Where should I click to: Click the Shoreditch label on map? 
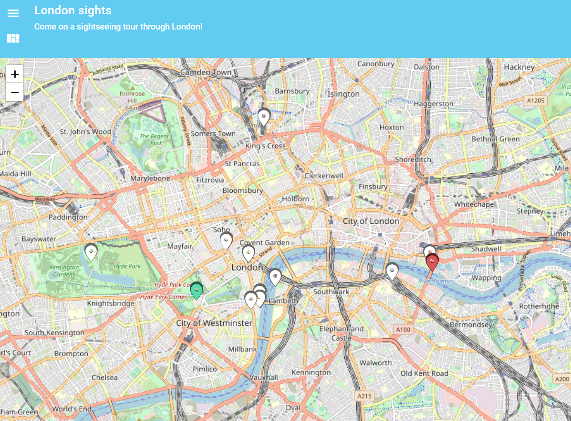coord(413,160)
